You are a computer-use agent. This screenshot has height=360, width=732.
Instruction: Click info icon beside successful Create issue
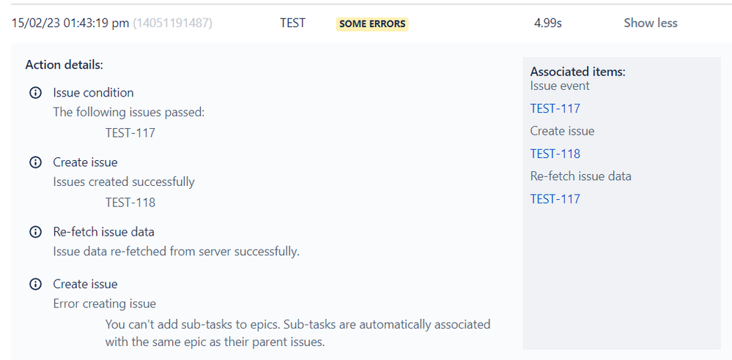(35, 162)
